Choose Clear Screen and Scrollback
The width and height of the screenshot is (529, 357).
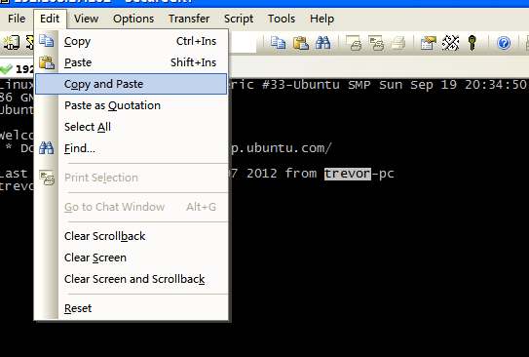tap(132, 279)
